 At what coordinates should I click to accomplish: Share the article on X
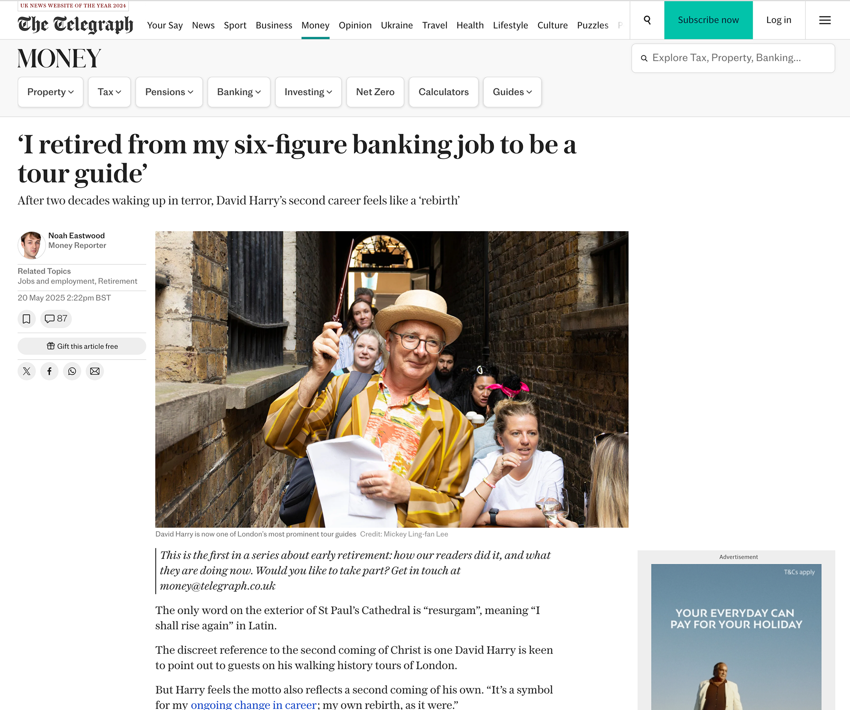[27, 371]
